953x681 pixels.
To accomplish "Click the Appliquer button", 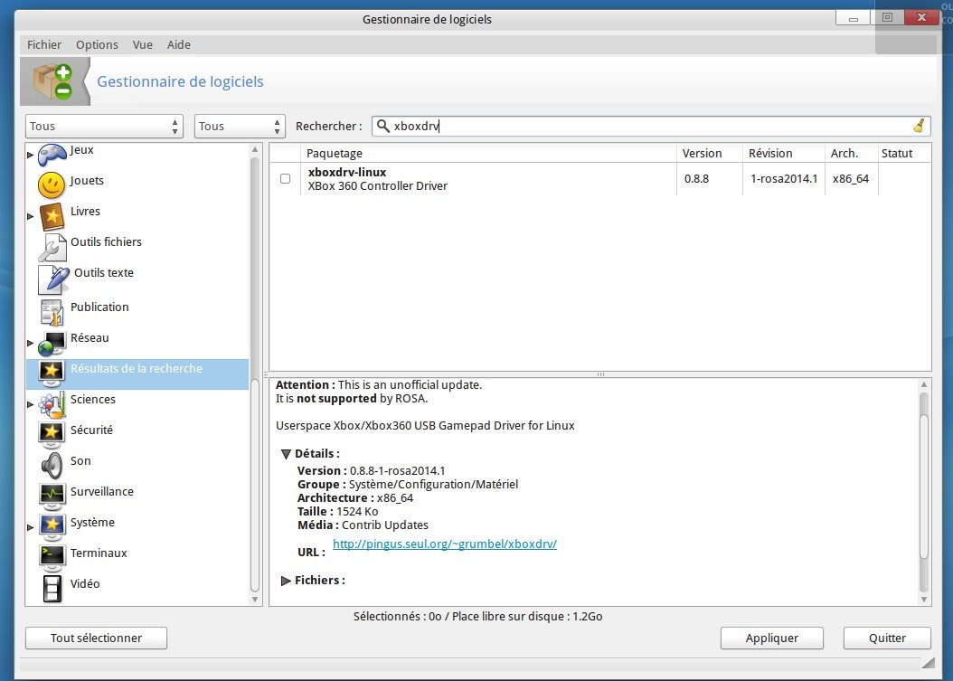I will coord(772,638).
